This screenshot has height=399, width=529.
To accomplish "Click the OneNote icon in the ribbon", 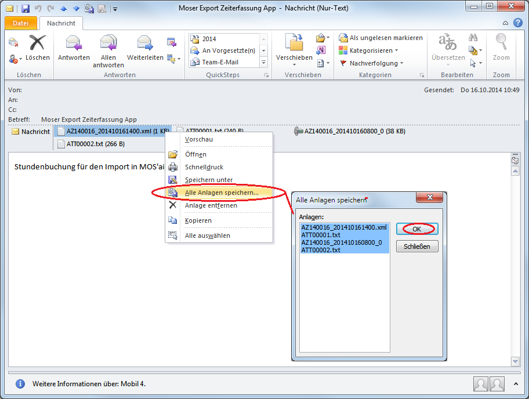I will pyautogui.click(x=321, y=50).
